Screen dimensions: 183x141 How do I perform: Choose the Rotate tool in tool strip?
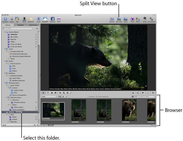tap(48, 93)
